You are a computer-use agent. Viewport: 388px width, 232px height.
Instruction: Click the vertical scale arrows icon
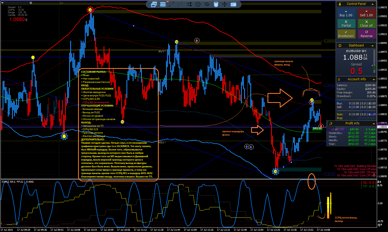click(225, 4)
